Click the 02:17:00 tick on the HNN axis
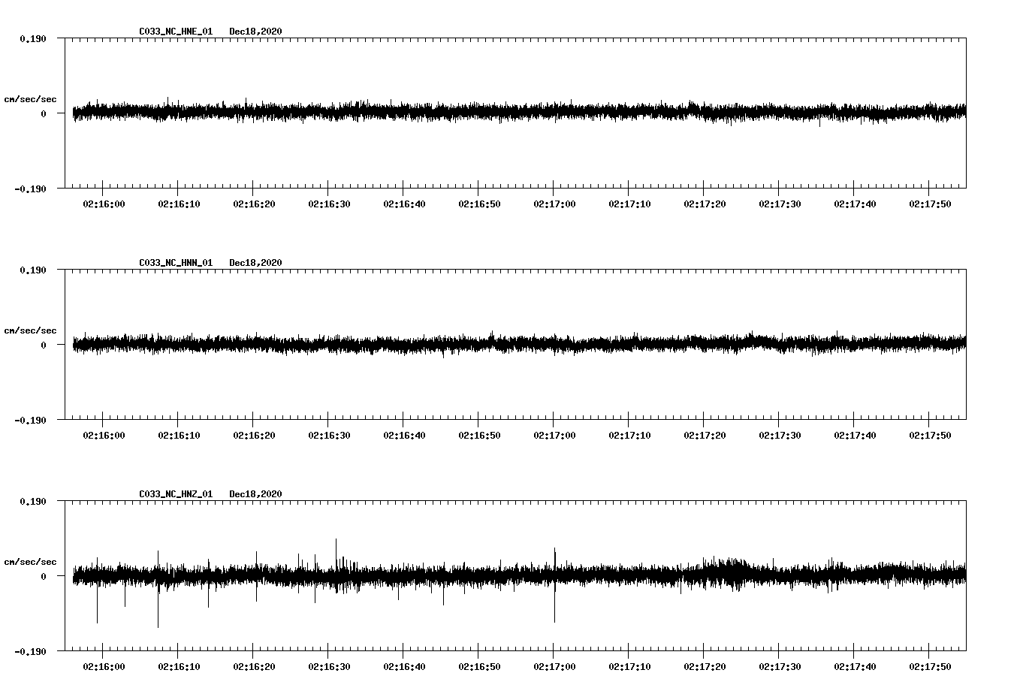1020x694 pixels. [555, 433]
